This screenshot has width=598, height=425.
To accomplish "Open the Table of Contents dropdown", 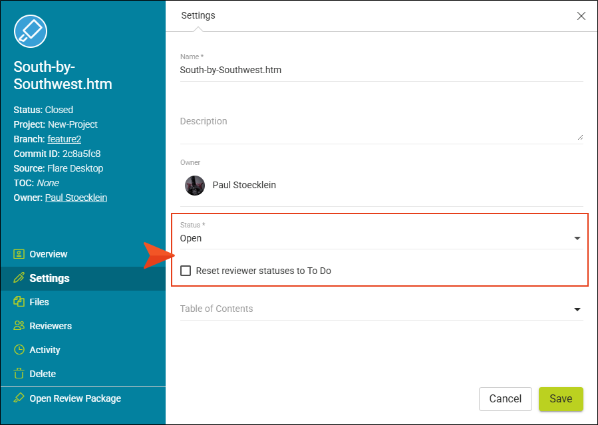I will click(x=381, y=309).
